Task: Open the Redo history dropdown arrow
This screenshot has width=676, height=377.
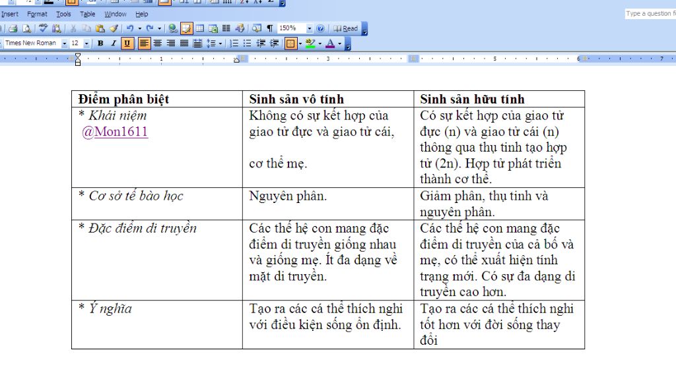Action: (x=160, y=28)
